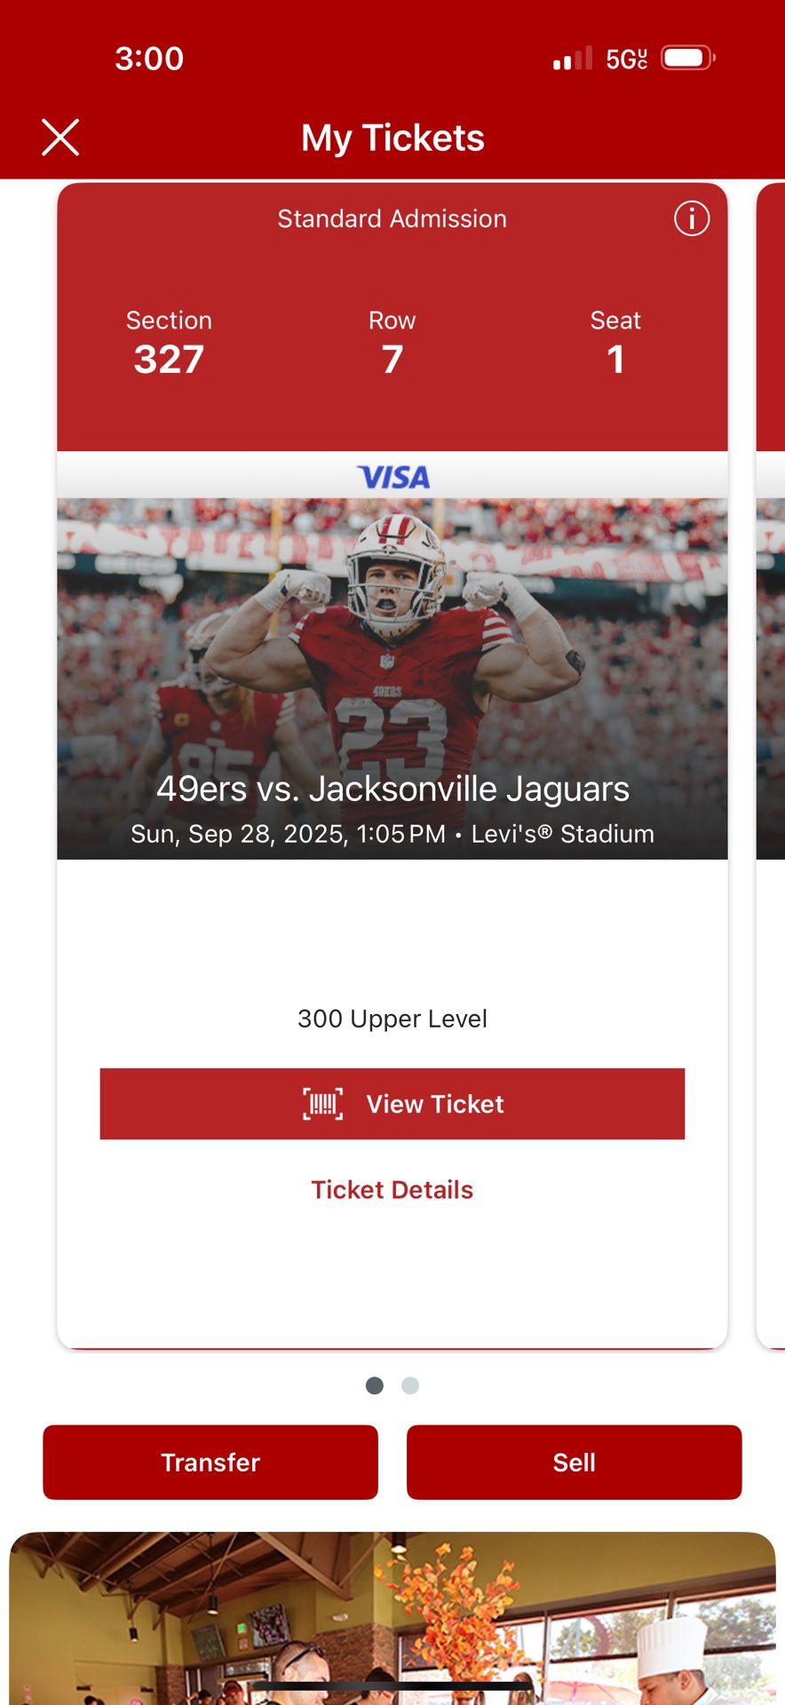Switch to the second ticket page dot
Image resolution: width=785 pixels, height=1705 pixels.
(x=410, y=1385)
